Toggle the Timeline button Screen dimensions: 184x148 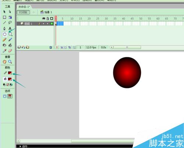click(23, 12)
